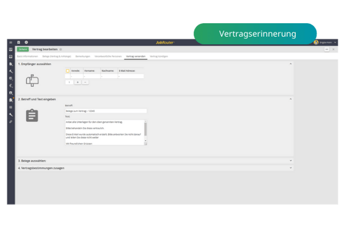Collapse section '1. Empfänger auswählen'

290,64
